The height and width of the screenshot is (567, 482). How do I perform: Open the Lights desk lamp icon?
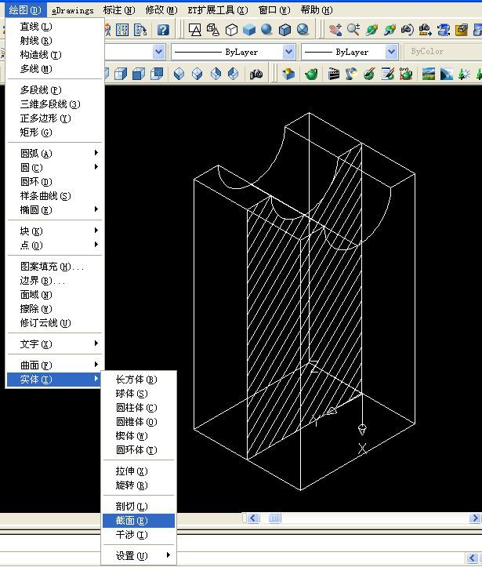point(351,74)
